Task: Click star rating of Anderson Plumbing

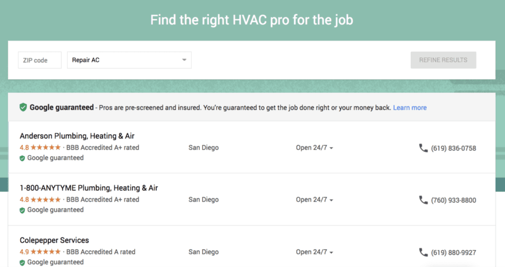Action: [x=46, y=147]
